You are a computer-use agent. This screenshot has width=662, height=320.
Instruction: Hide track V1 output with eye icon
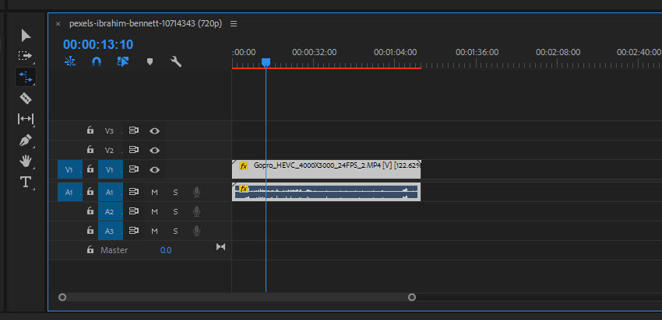pyautogui.click(x=154, y=169)
